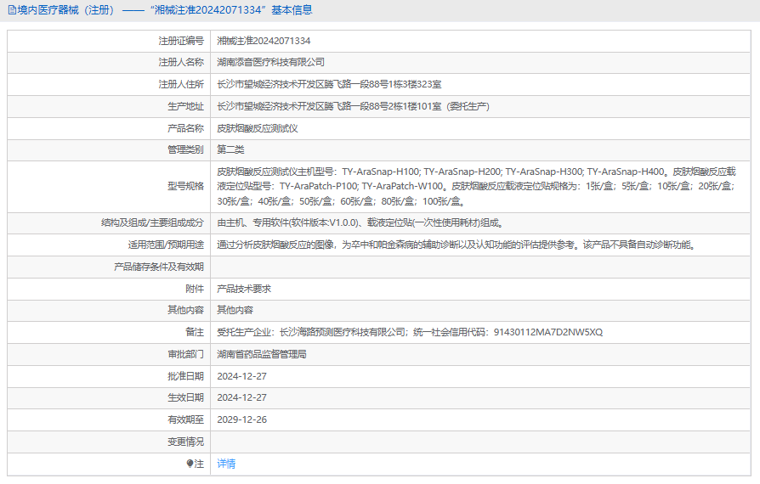Click the 批准日期 label
The height and width of the screenshot is (484, 760).
tap(185, 376)
